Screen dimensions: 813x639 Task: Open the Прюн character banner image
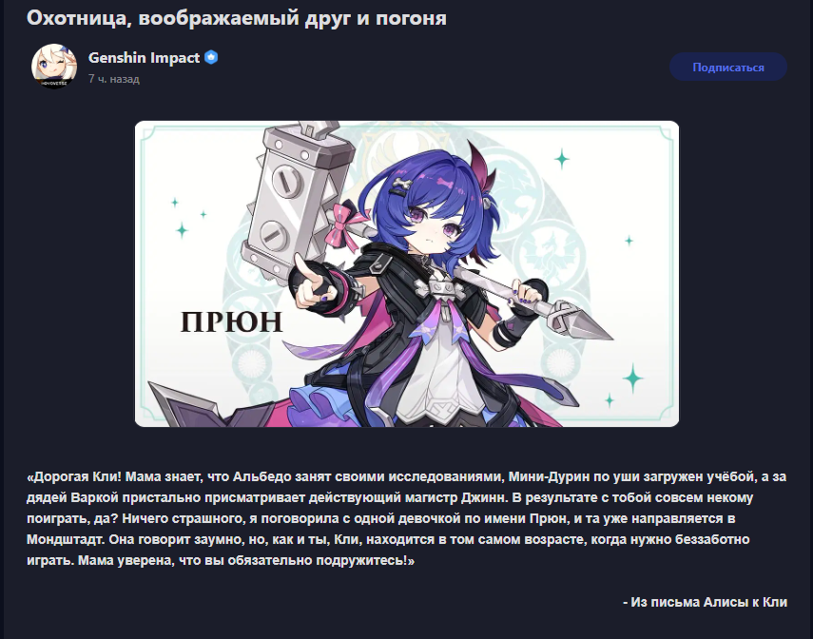407,274
